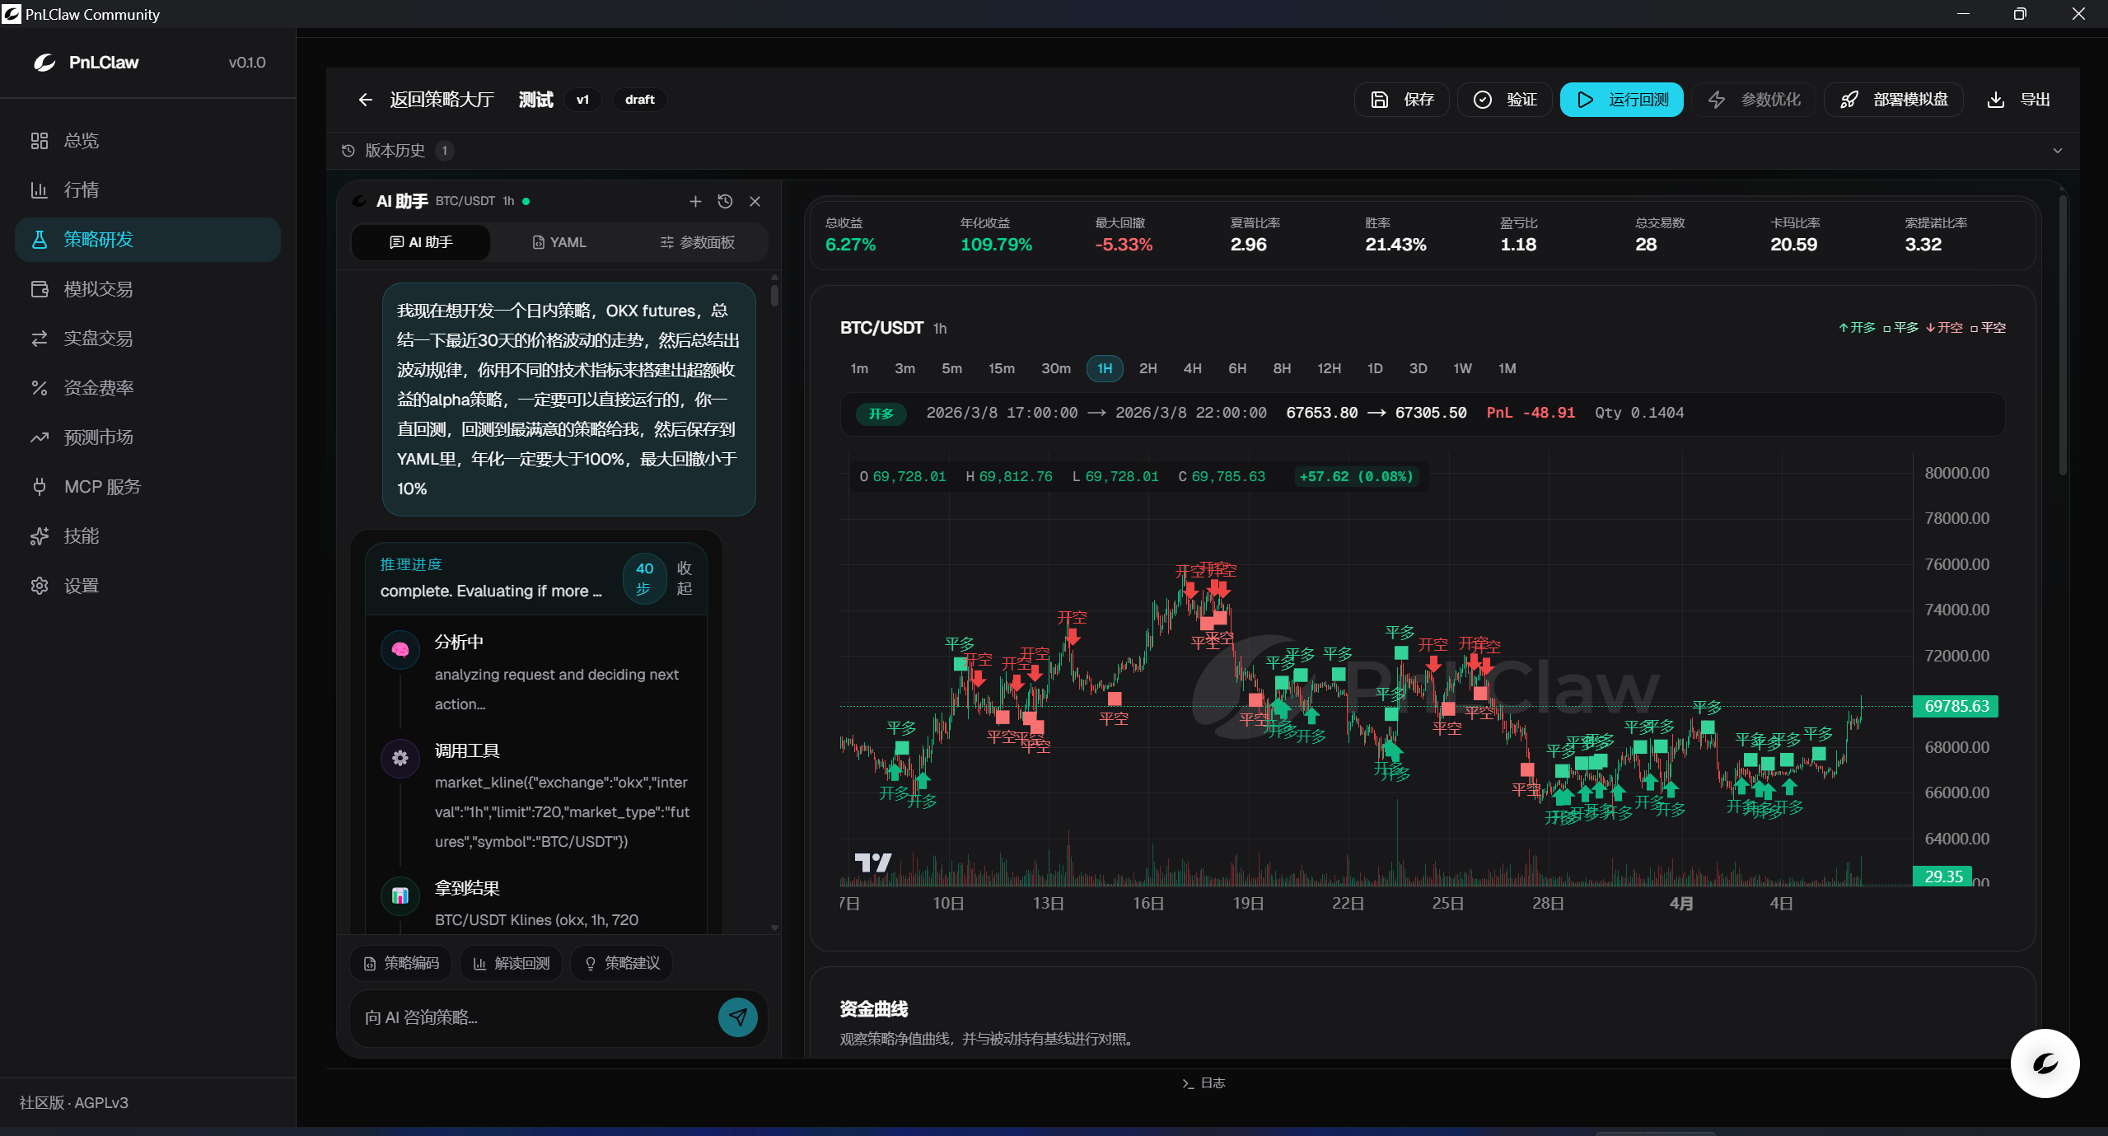
Task: Open AI chat history icon
Action: 725,202
